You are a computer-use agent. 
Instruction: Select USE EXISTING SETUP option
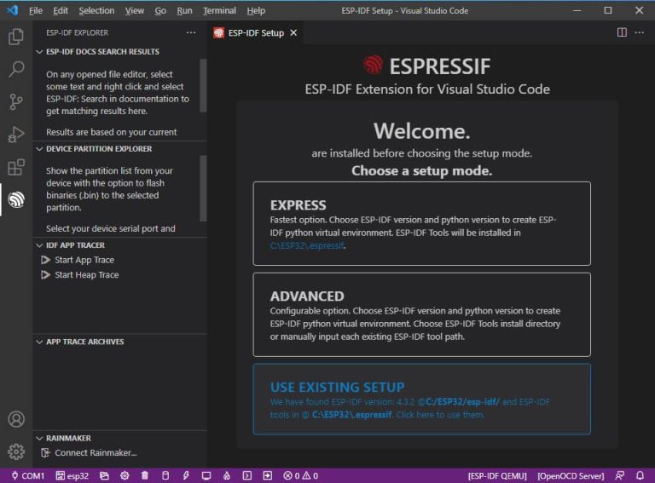click(421, 400)
